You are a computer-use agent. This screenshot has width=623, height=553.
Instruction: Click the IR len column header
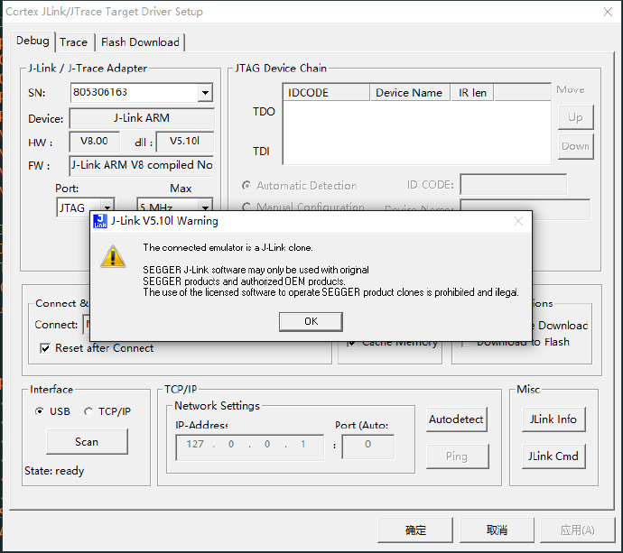pos(472,93)
